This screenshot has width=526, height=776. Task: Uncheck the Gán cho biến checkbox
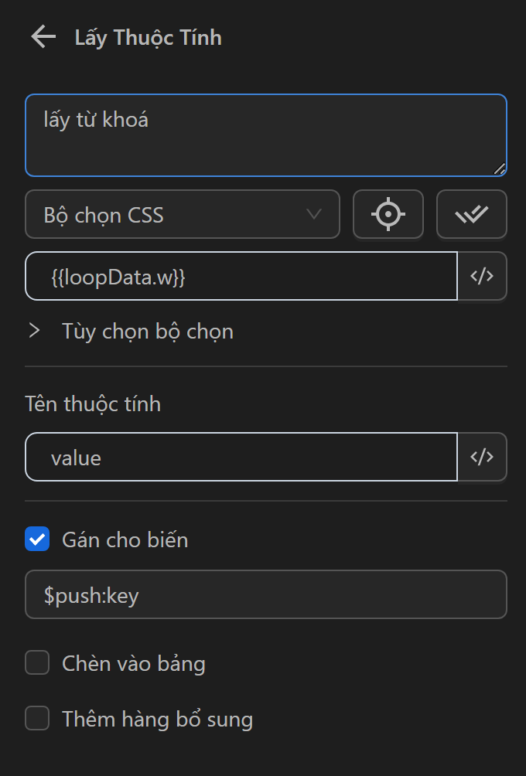coord(37,539)
